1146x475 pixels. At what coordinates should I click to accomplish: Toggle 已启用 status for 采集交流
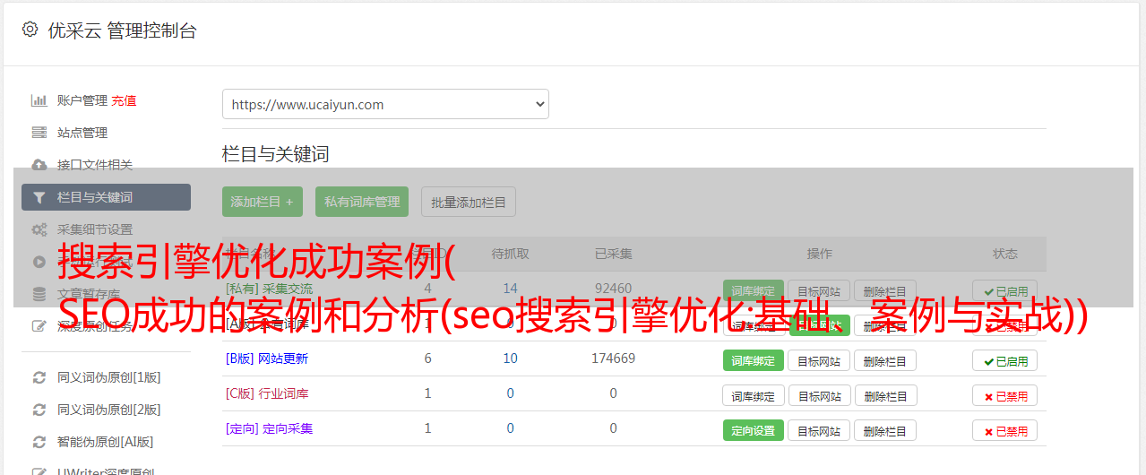[1005, 290]
